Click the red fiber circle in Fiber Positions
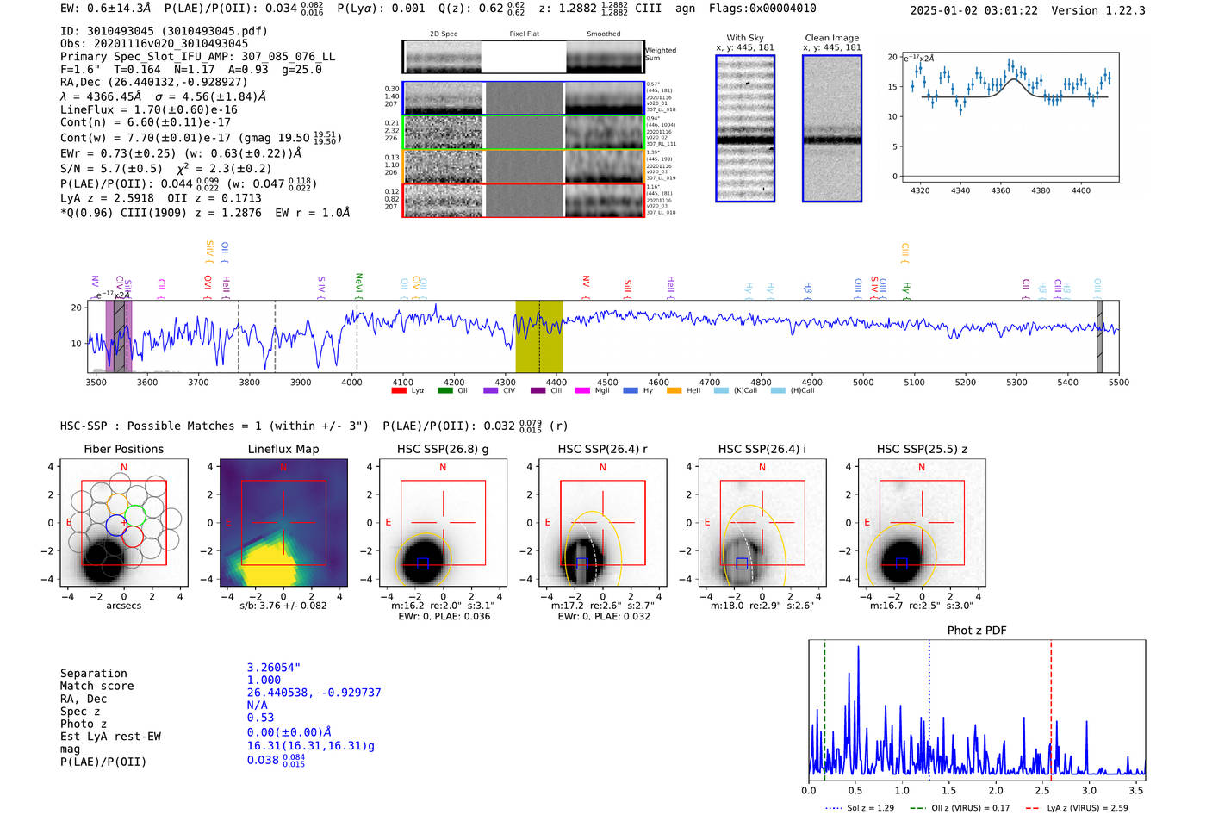 tap(133, 537)
